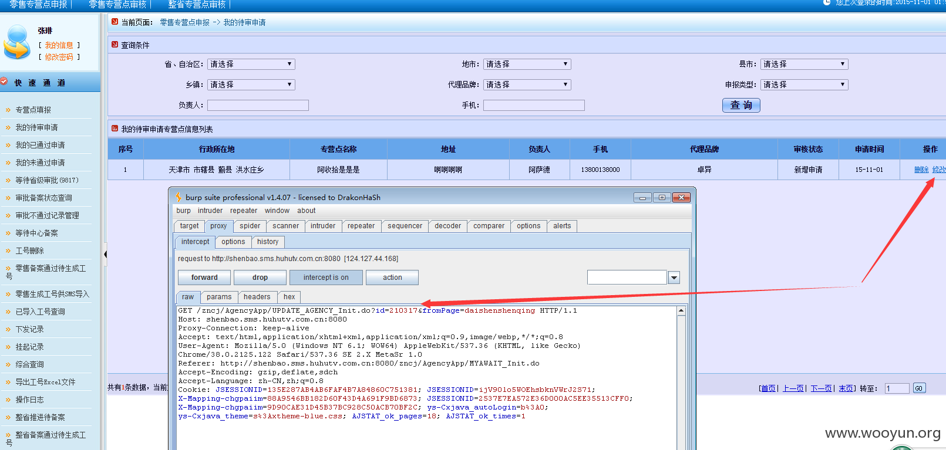Open the 我的信息 profile link

(59, 45)
